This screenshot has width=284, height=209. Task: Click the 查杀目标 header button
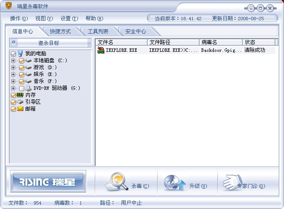(x=51, y=43)
